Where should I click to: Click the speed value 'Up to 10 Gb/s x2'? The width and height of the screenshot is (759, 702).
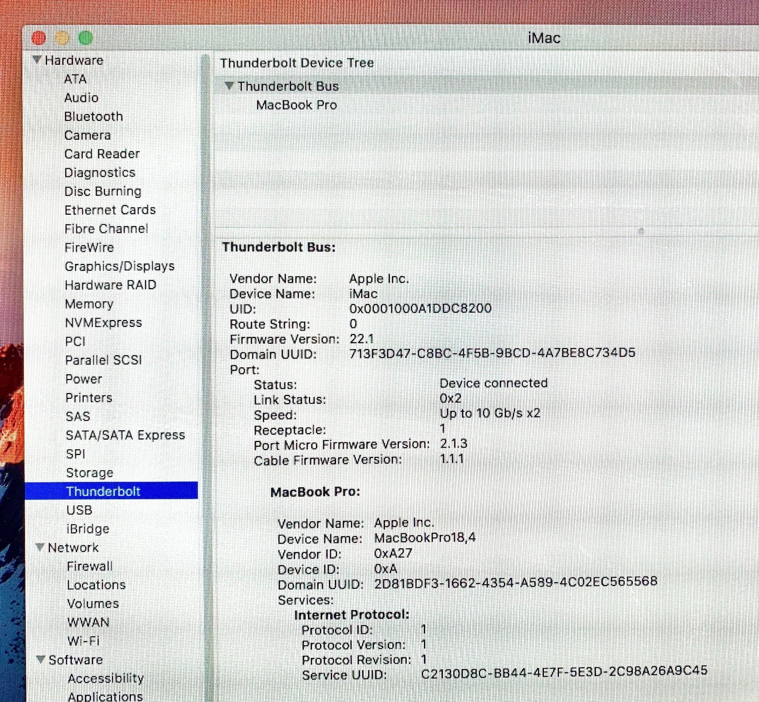pos(490,413)
